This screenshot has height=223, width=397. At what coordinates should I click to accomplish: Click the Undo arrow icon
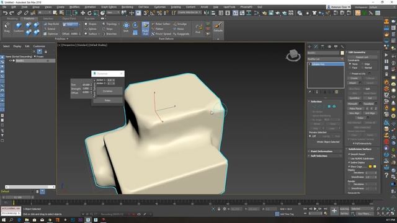tap(5, 13)
